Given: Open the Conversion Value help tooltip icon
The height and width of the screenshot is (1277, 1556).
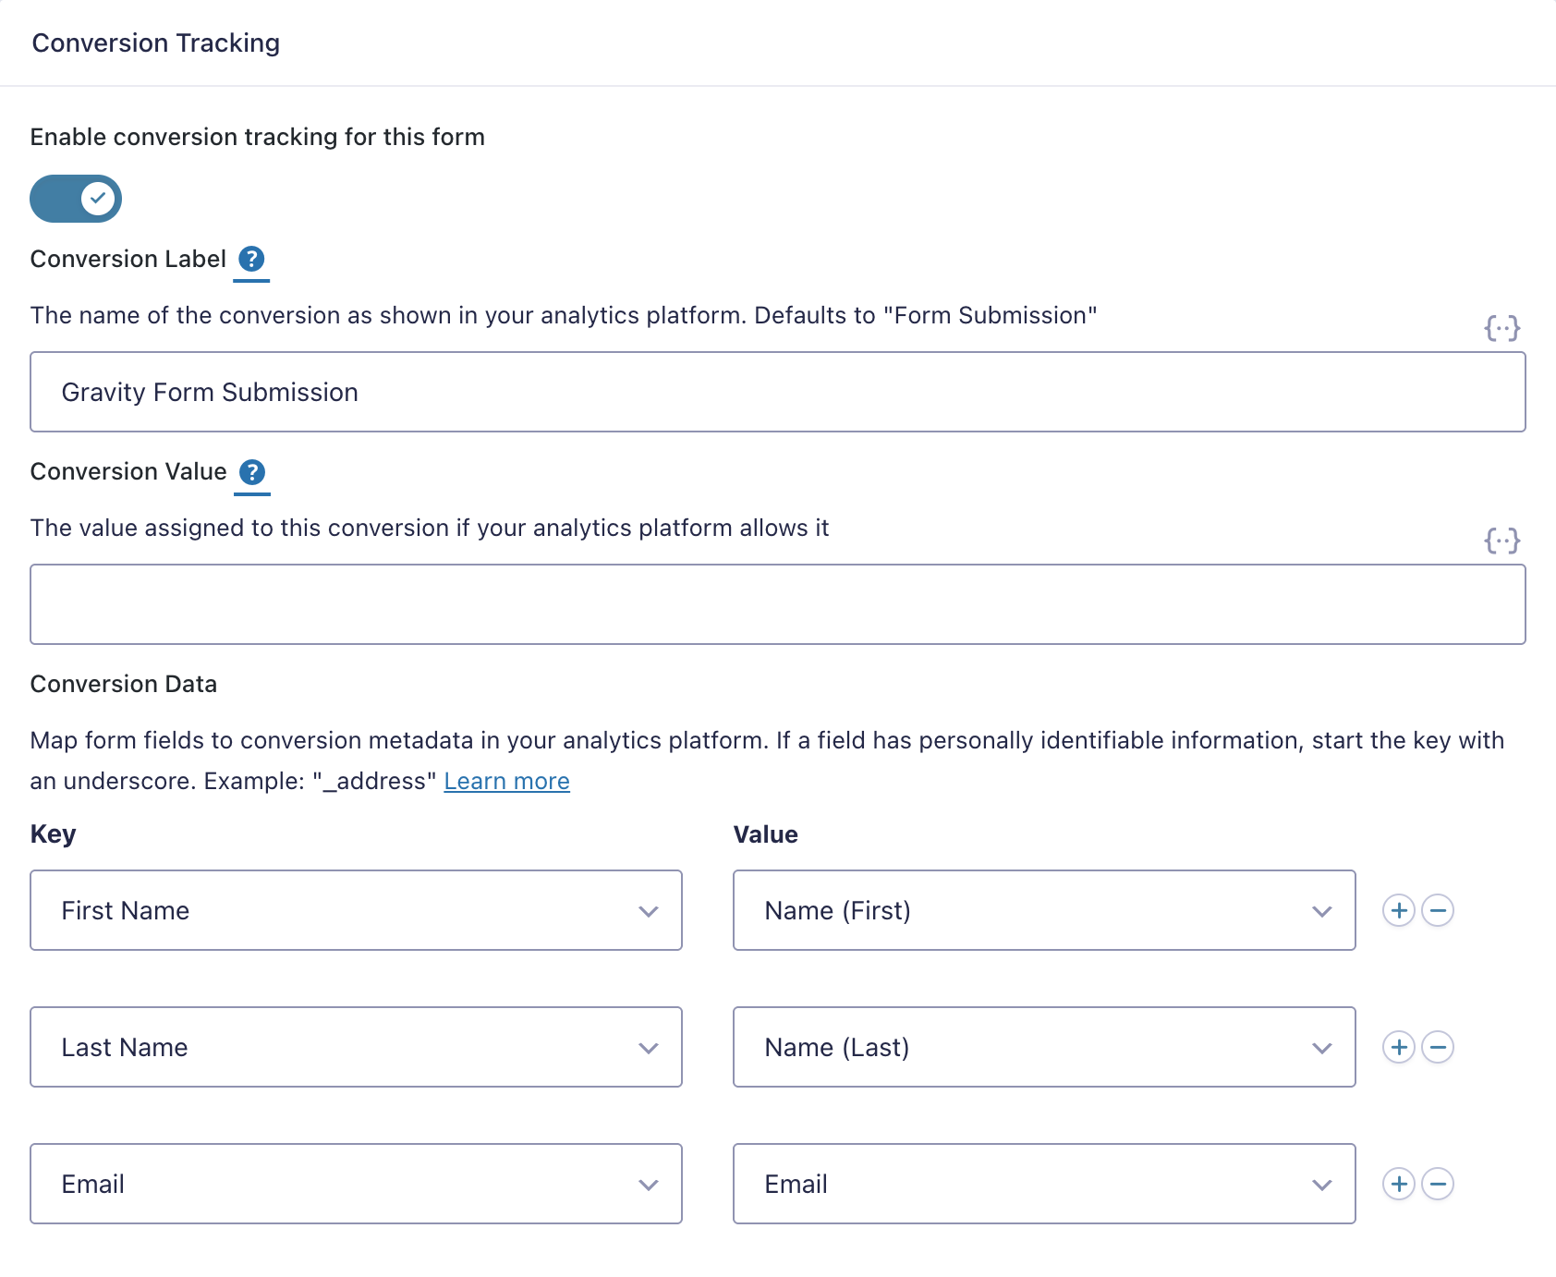Looking at the screenshot, I should tap(251, 472).
